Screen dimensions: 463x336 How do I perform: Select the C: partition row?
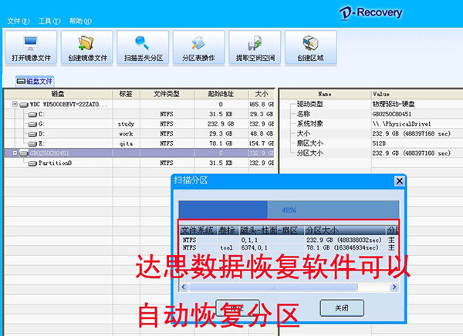[x=140, y=114]
